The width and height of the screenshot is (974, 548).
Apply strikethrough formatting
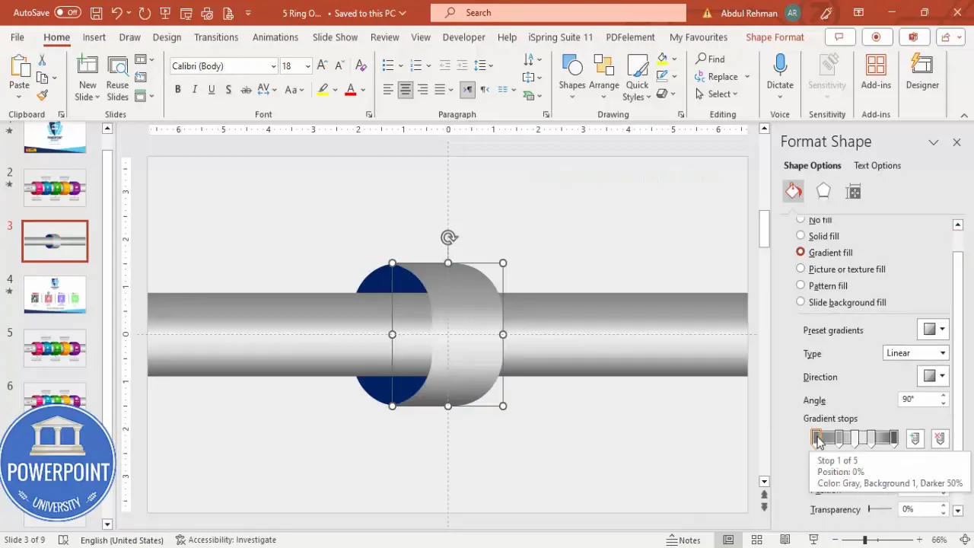246,90
